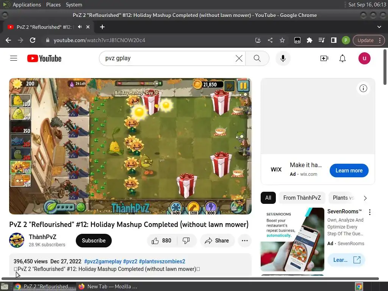388x291 pixels.
Task: Click the clock Sat Sep 16
Action: pyautogui.click(x=367, y=5)
